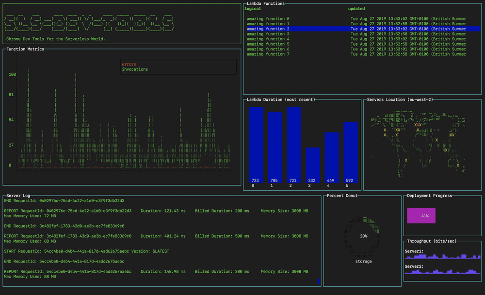
Task: Click the 'END RequestId: 54cc4be0' log line
Action: (64, 261)
